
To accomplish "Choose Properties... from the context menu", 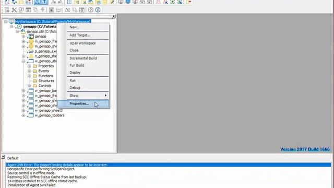I will (83, 103).
